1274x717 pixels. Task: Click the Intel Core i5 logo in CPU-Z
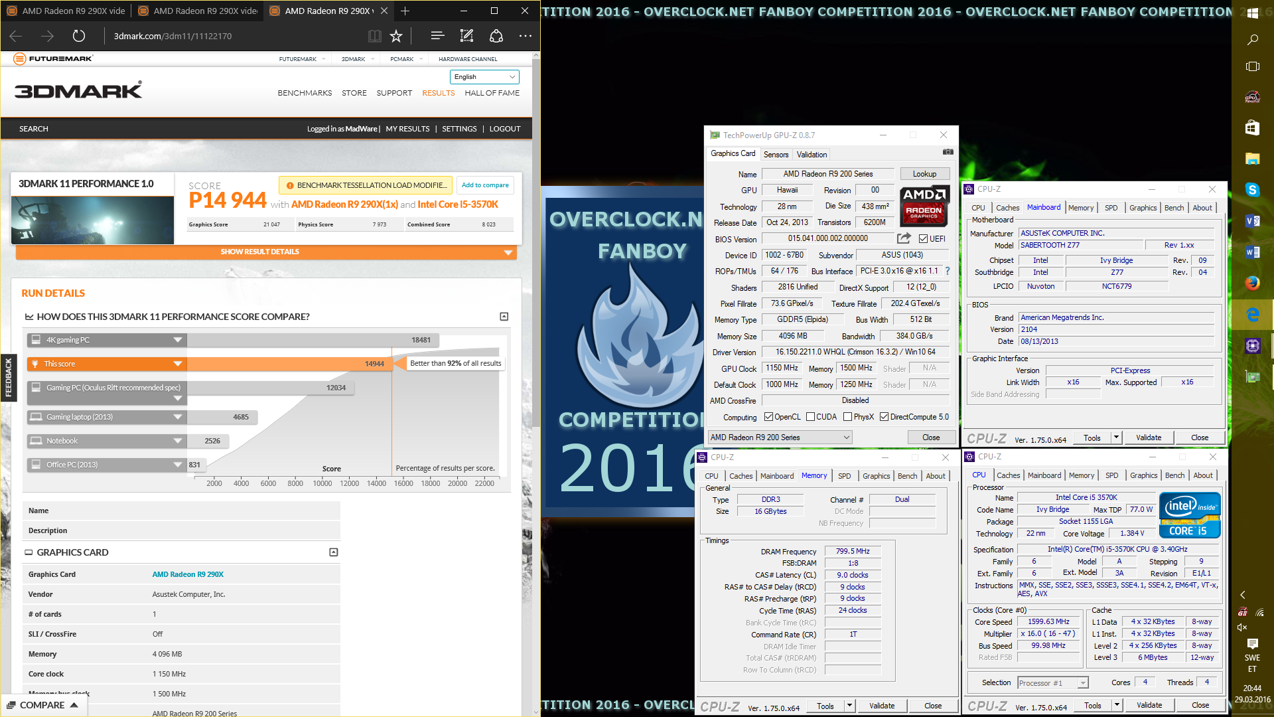[1190, 515]
